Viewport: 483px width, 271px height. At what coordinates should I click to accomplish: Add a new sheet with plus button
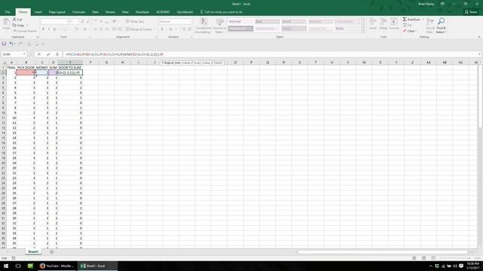(x=51, y=251)
